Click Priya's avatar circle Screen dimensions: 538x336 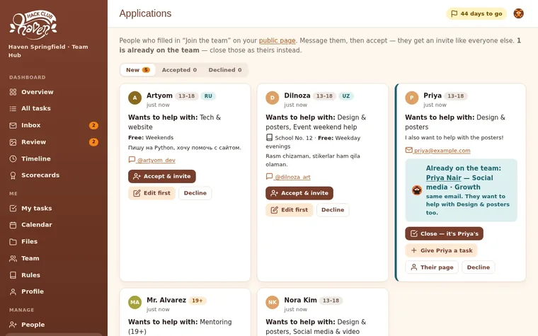tap(412, 98)
